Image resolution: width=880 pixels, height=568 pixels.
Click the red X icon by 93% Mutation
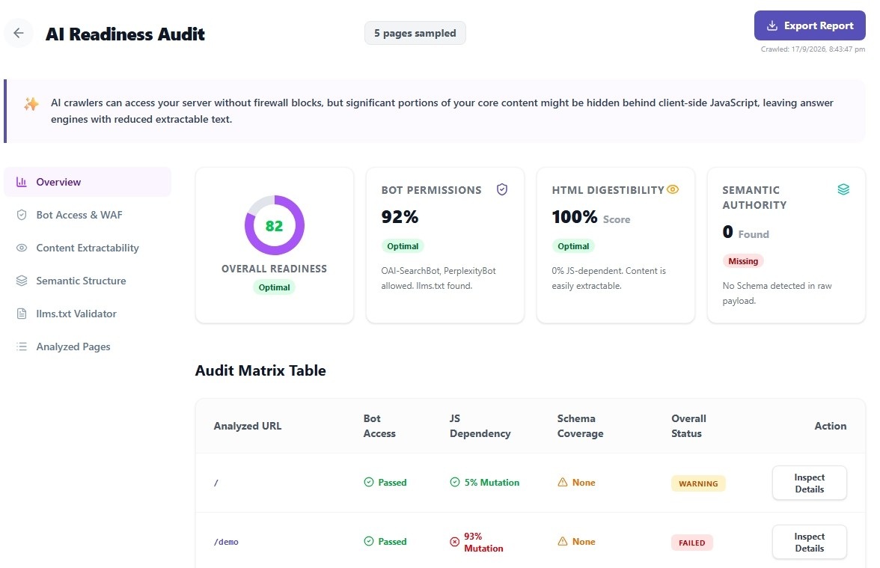click(455, 542)
